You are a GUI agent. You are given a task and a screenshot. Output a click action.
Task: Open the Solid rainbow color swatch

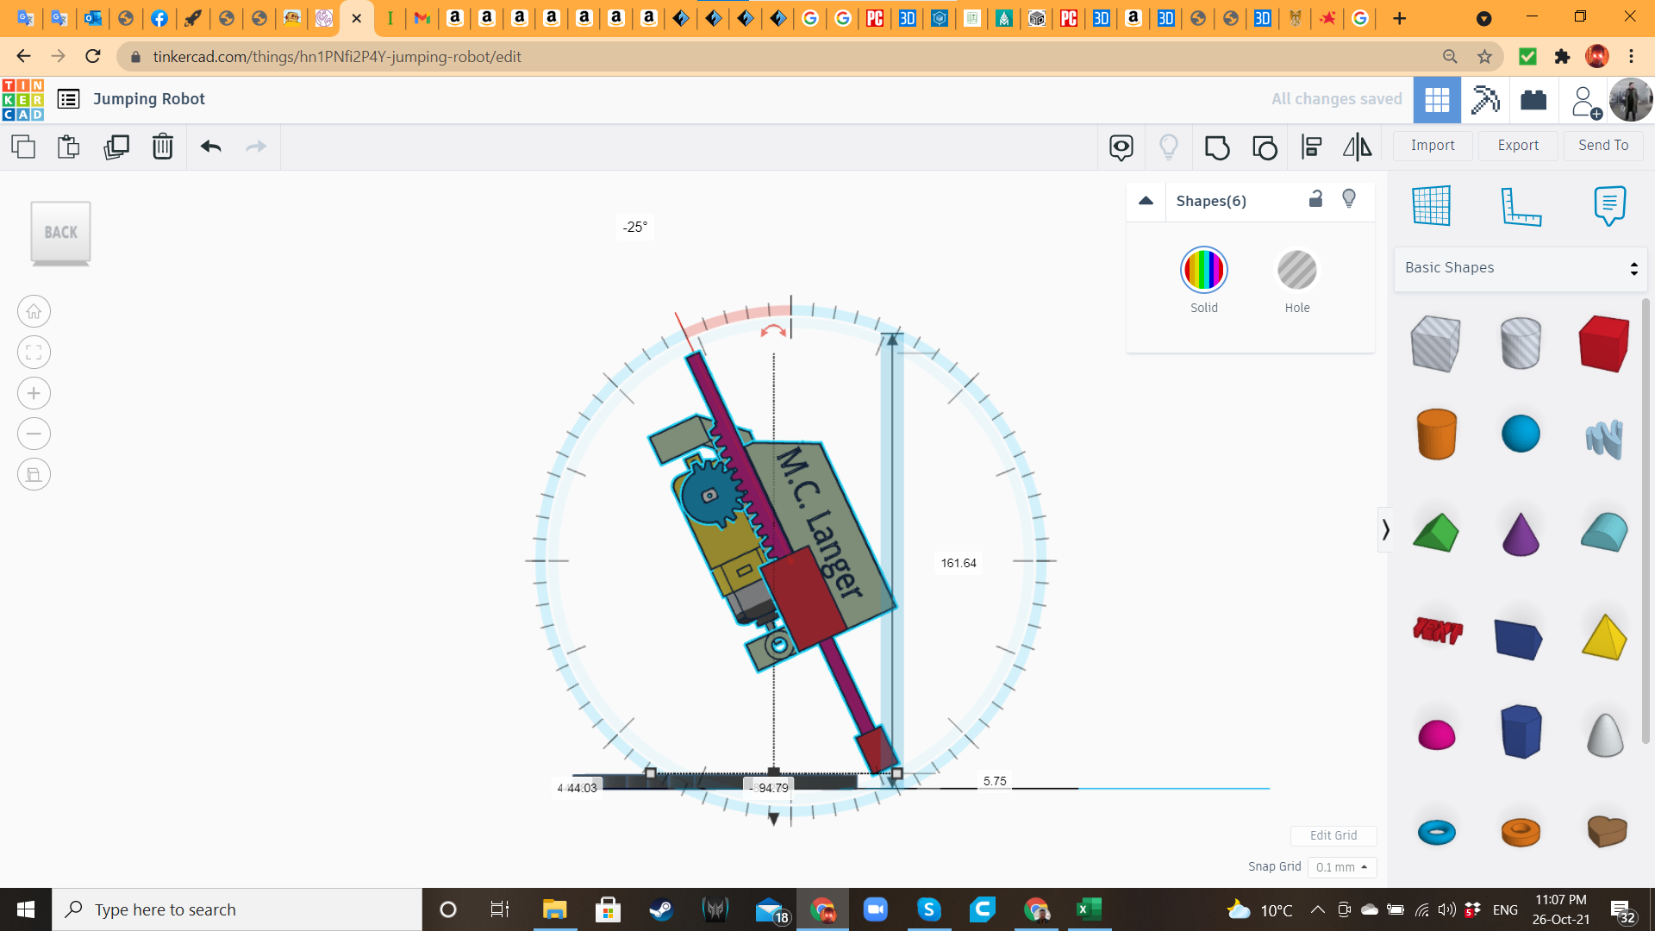point(1203,271)
